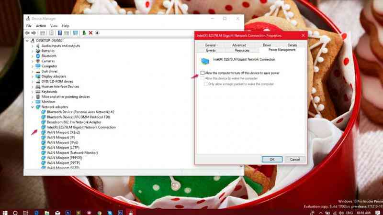Open the File menu
This screenshot has width=383, height=215.
(29, 26)
